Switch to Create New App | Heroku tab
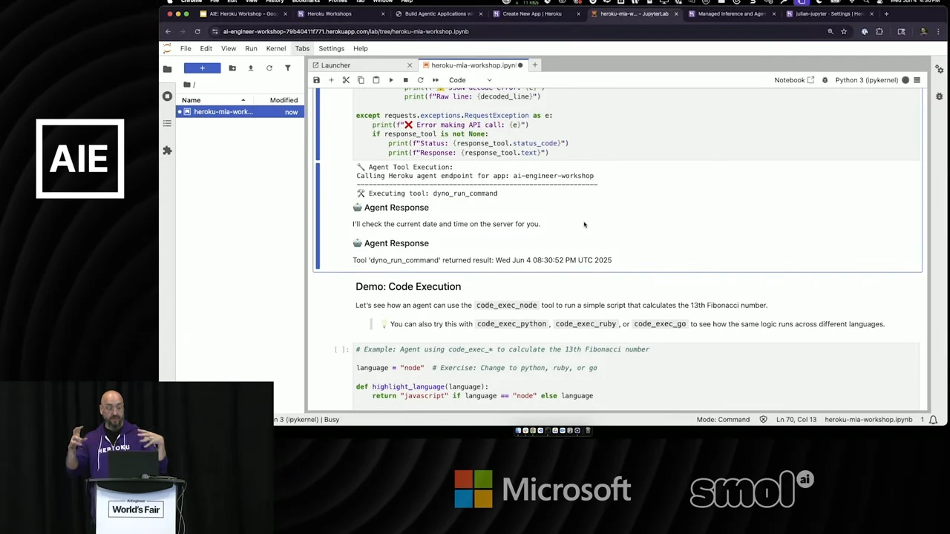 [x=536, y=13]
